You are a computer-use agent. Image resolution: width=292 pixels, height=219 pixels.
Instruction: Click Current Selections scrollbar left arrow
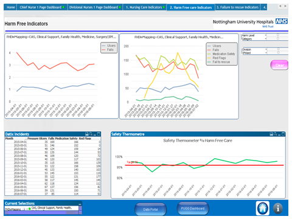coord(6,212)
